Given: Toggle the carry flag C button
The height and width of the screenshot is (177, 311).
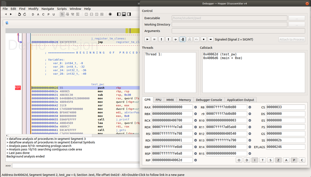Looking at the screenshot, I should (x=302, y=160).
